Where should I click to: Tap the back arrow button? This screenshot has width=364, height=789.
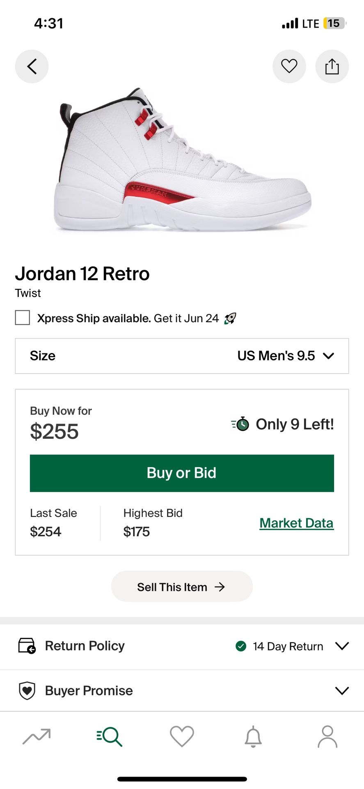[x=32, y=66]
